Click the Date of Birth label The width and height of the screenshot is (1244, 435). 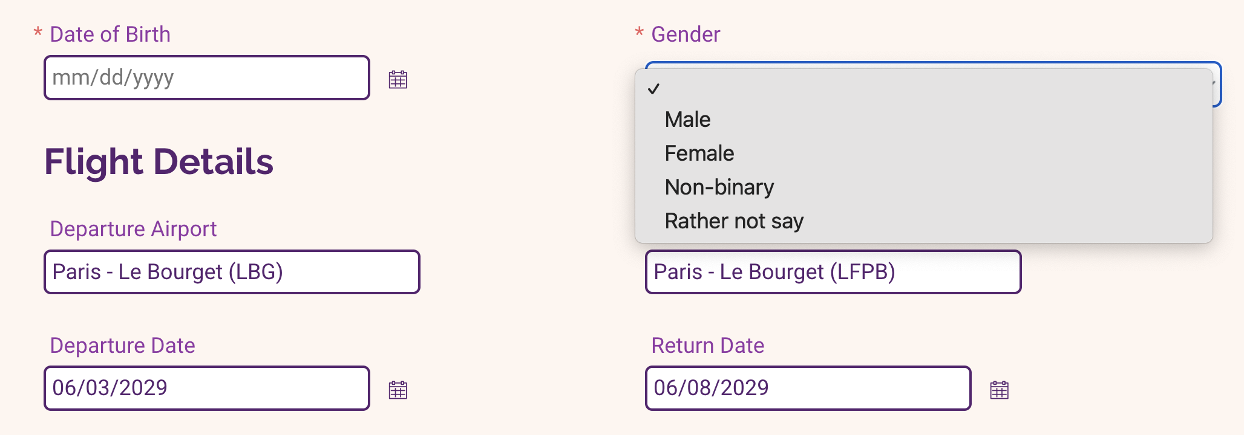(110, 34)
